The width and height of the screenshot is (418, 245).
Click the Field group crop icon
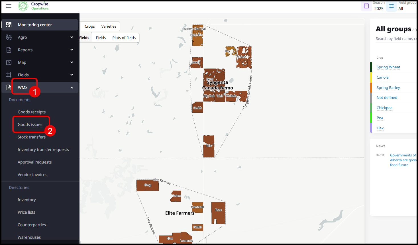point(392,6)
